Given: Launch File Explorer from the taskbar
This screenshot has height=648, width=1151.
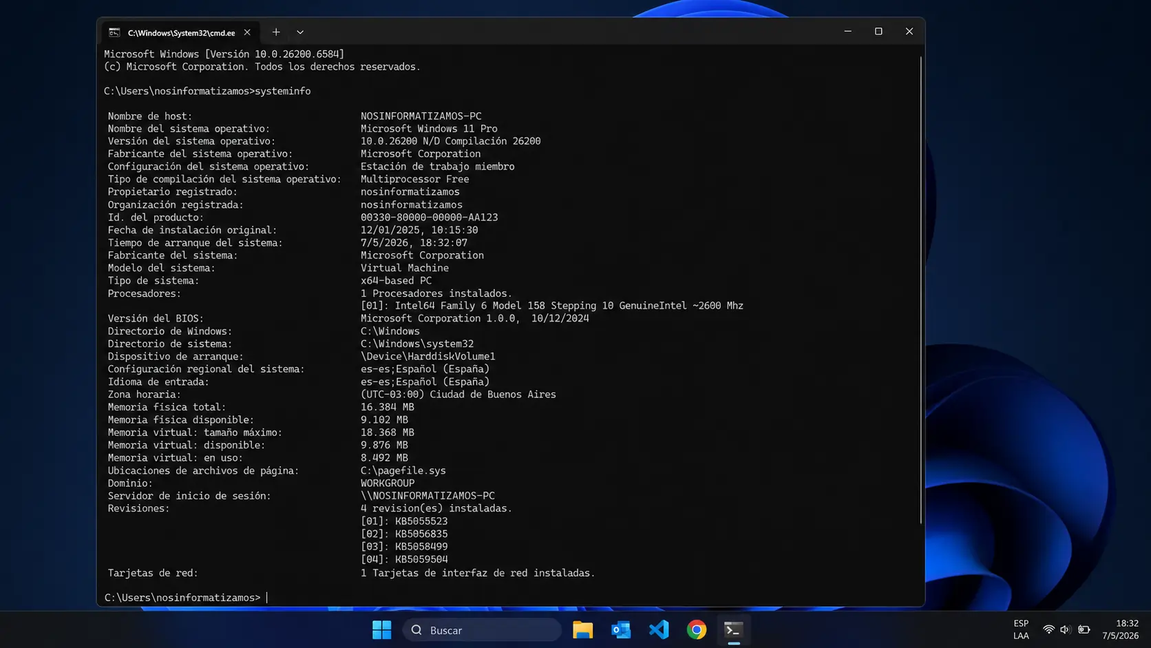Looking at the screenshot, I should [582, 629].
